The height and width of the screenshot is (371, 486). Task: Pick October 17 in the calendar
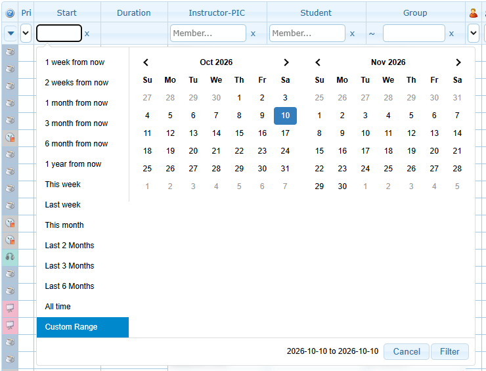point(285,133)
